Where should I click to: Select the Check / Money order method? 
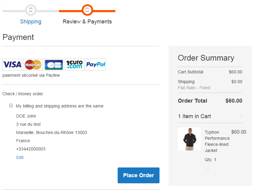23,94
